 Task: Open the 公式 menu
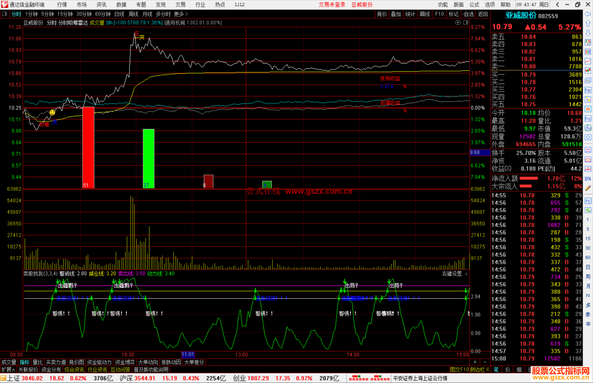pos(474,4)
